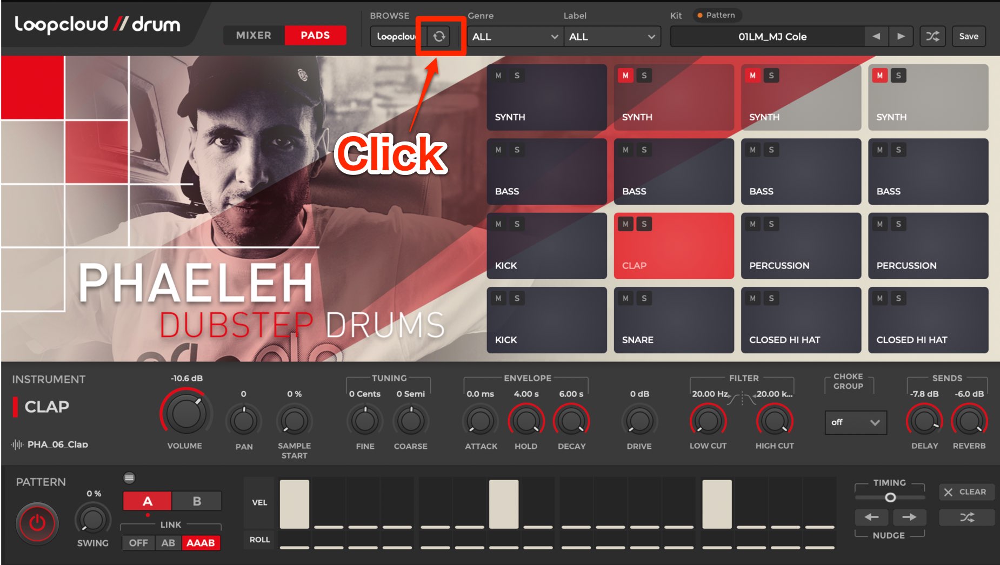This screenshot has width=1000, height=565.
Task: Solo the top KICK pad
Action: pyautogui.click(x=517, y=224)
